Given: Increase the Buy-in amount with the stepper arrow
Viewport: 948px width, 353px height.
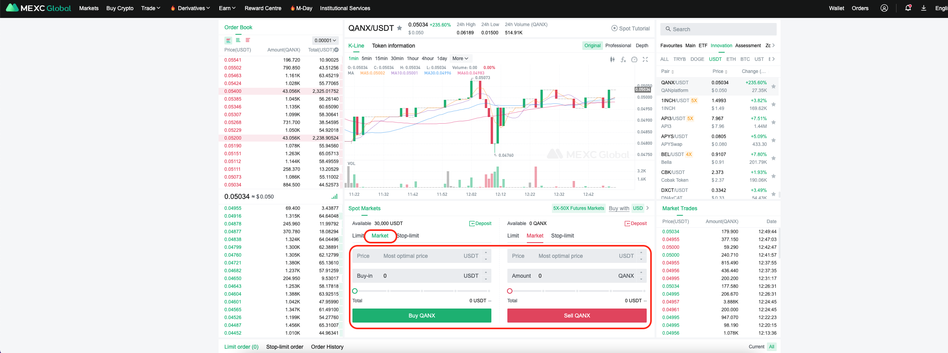Looking at the screenshot, I should coord(486,273).
